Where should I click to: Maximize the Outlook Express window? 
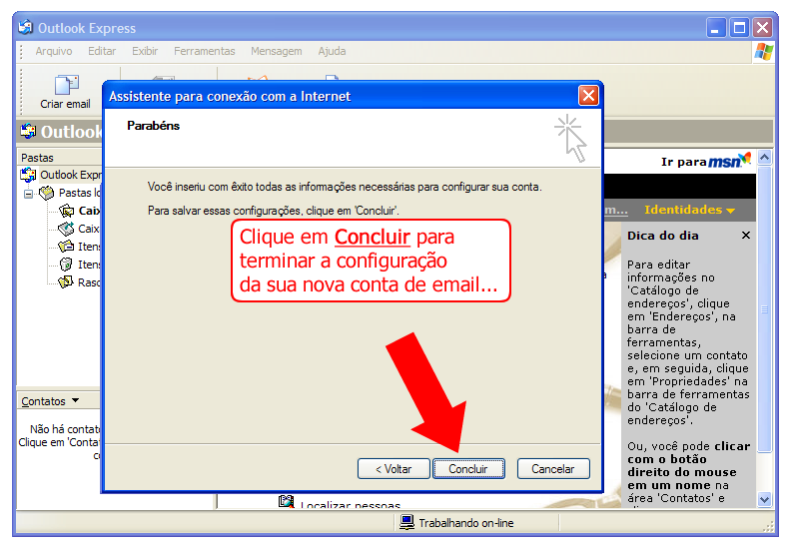click(x=739, y=28)
